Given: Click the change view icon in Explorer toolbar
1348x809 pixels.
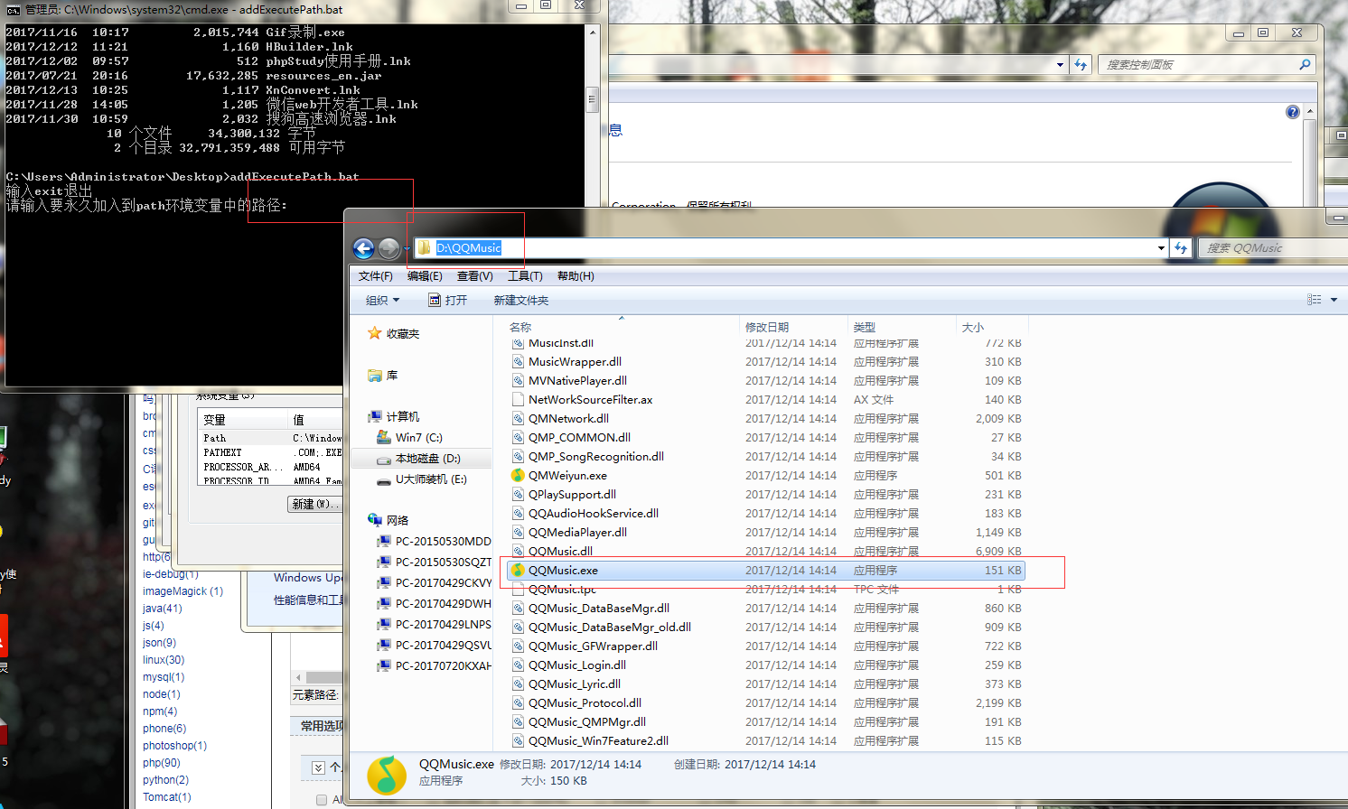Looking at the screenshot, I should pyautogui.click(x=1315, y=300).
